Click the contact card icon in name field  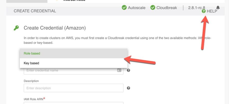[x=119, y=70]
